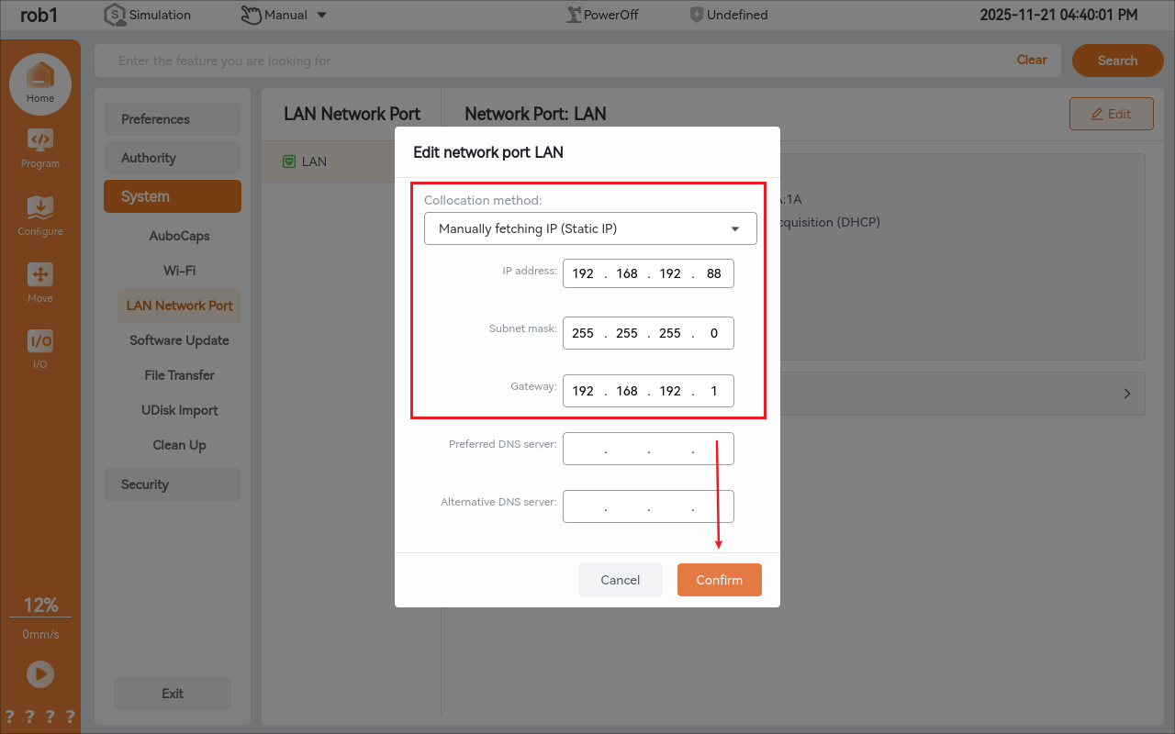Click the Alternative DNS server field

(648, 506)
